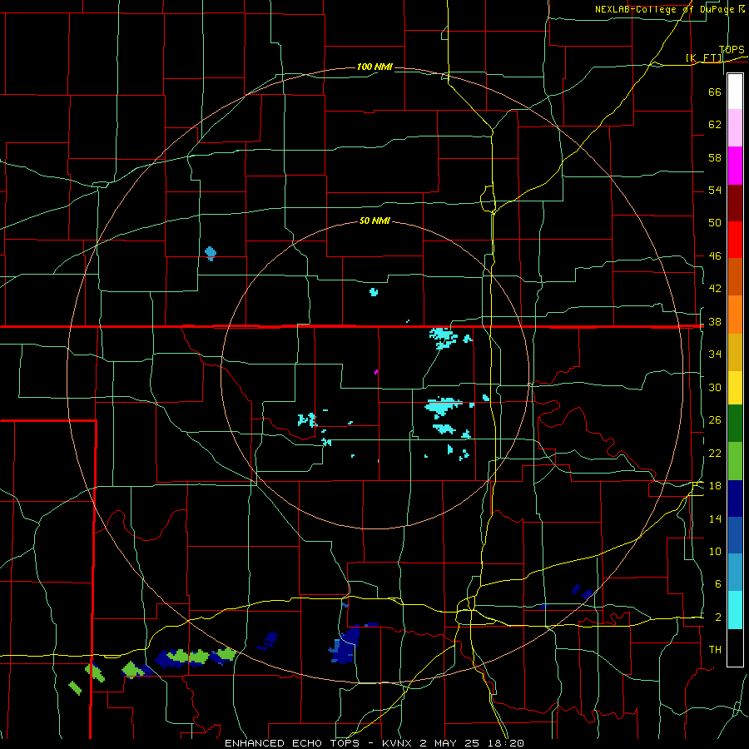Click the dark blue echoes at lower right
The width and height of the screenshot is (749, 749).
(583, 592)
